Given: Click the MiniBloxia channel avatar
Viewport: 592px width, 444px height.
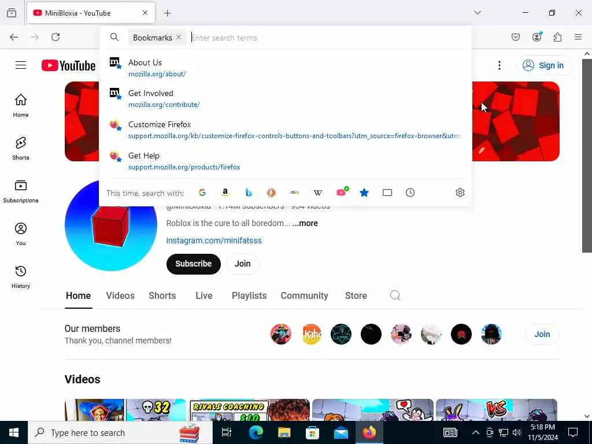Looking at the screenshot, I should [110, 225].
